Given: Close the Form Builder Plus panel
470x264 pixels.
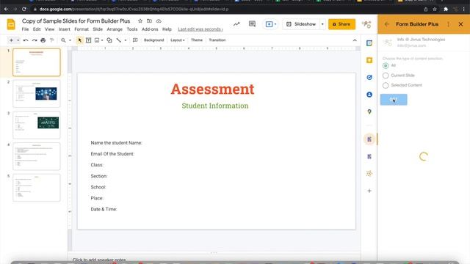Looking at the screenshot, I should (x=460, y=24).
